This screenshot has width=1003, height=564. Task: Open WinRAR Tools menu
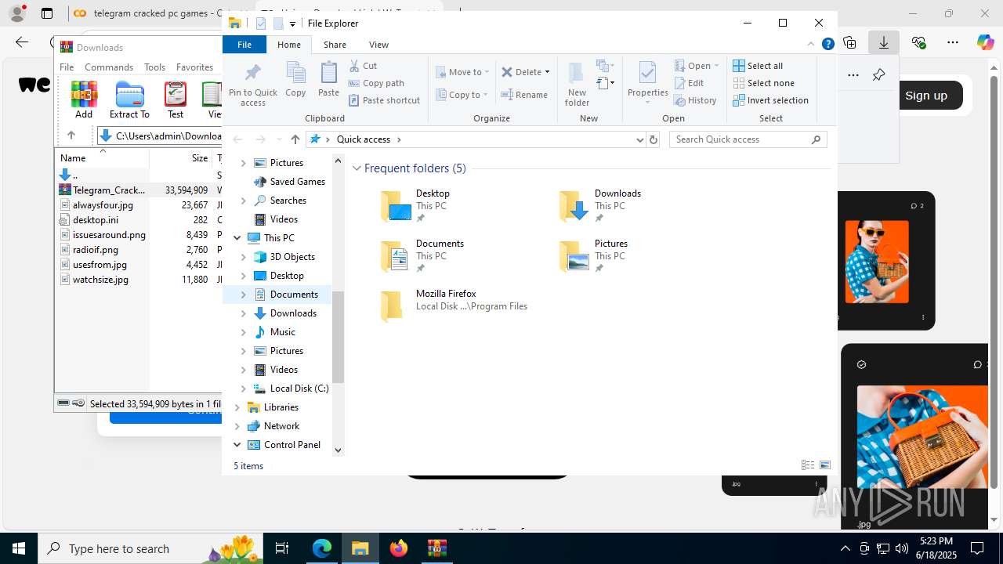click(x=155, y=67)
